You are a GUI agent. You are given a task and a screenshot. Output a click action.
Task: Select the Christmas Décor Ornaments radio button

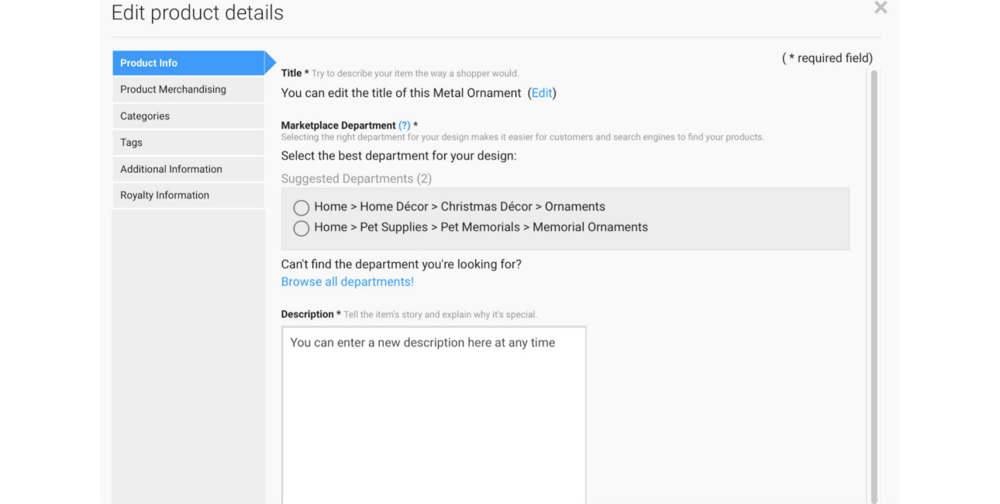tap(302, 208)
